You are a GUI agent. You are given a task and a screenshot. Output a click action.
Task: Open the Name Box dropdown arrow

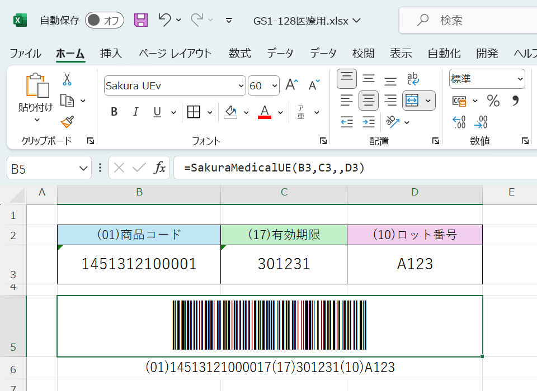click(x=83, y=168)
